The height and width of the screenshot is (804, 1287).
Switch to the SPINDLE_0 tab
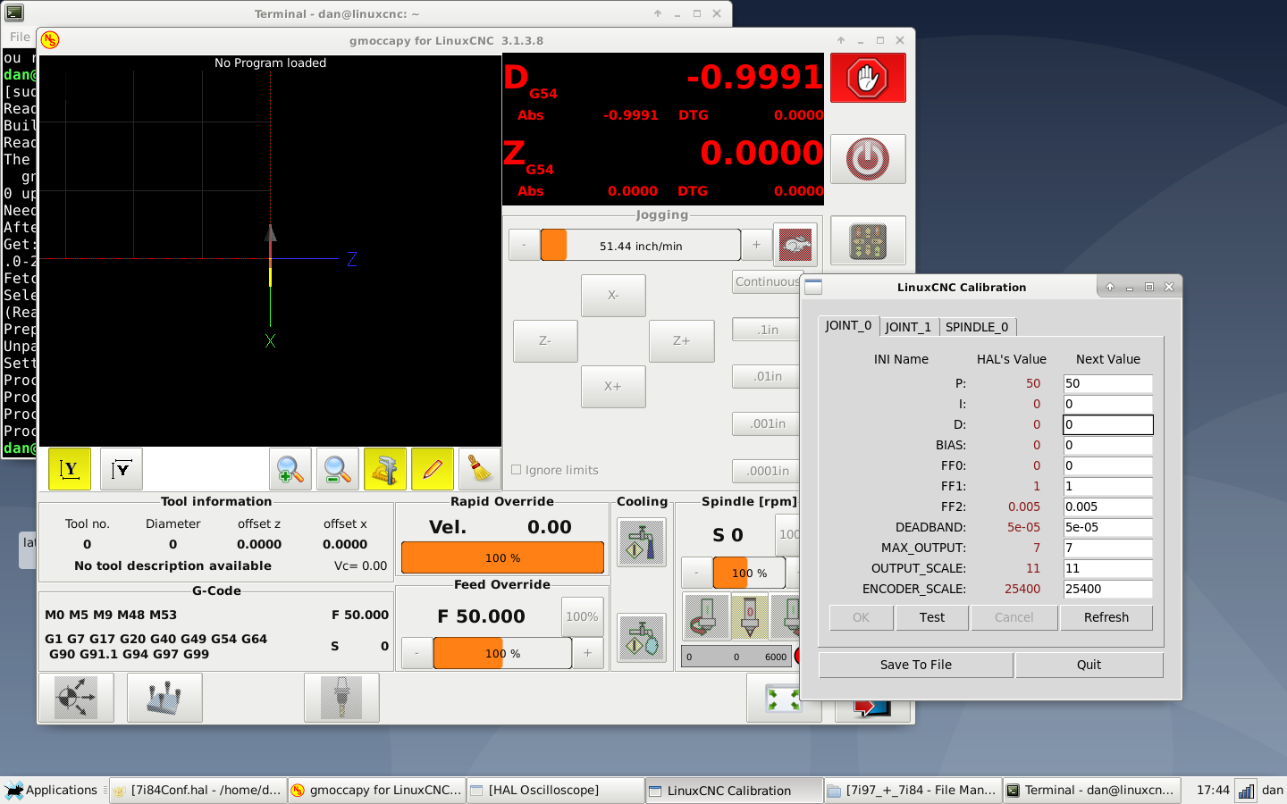pos(977,327)
